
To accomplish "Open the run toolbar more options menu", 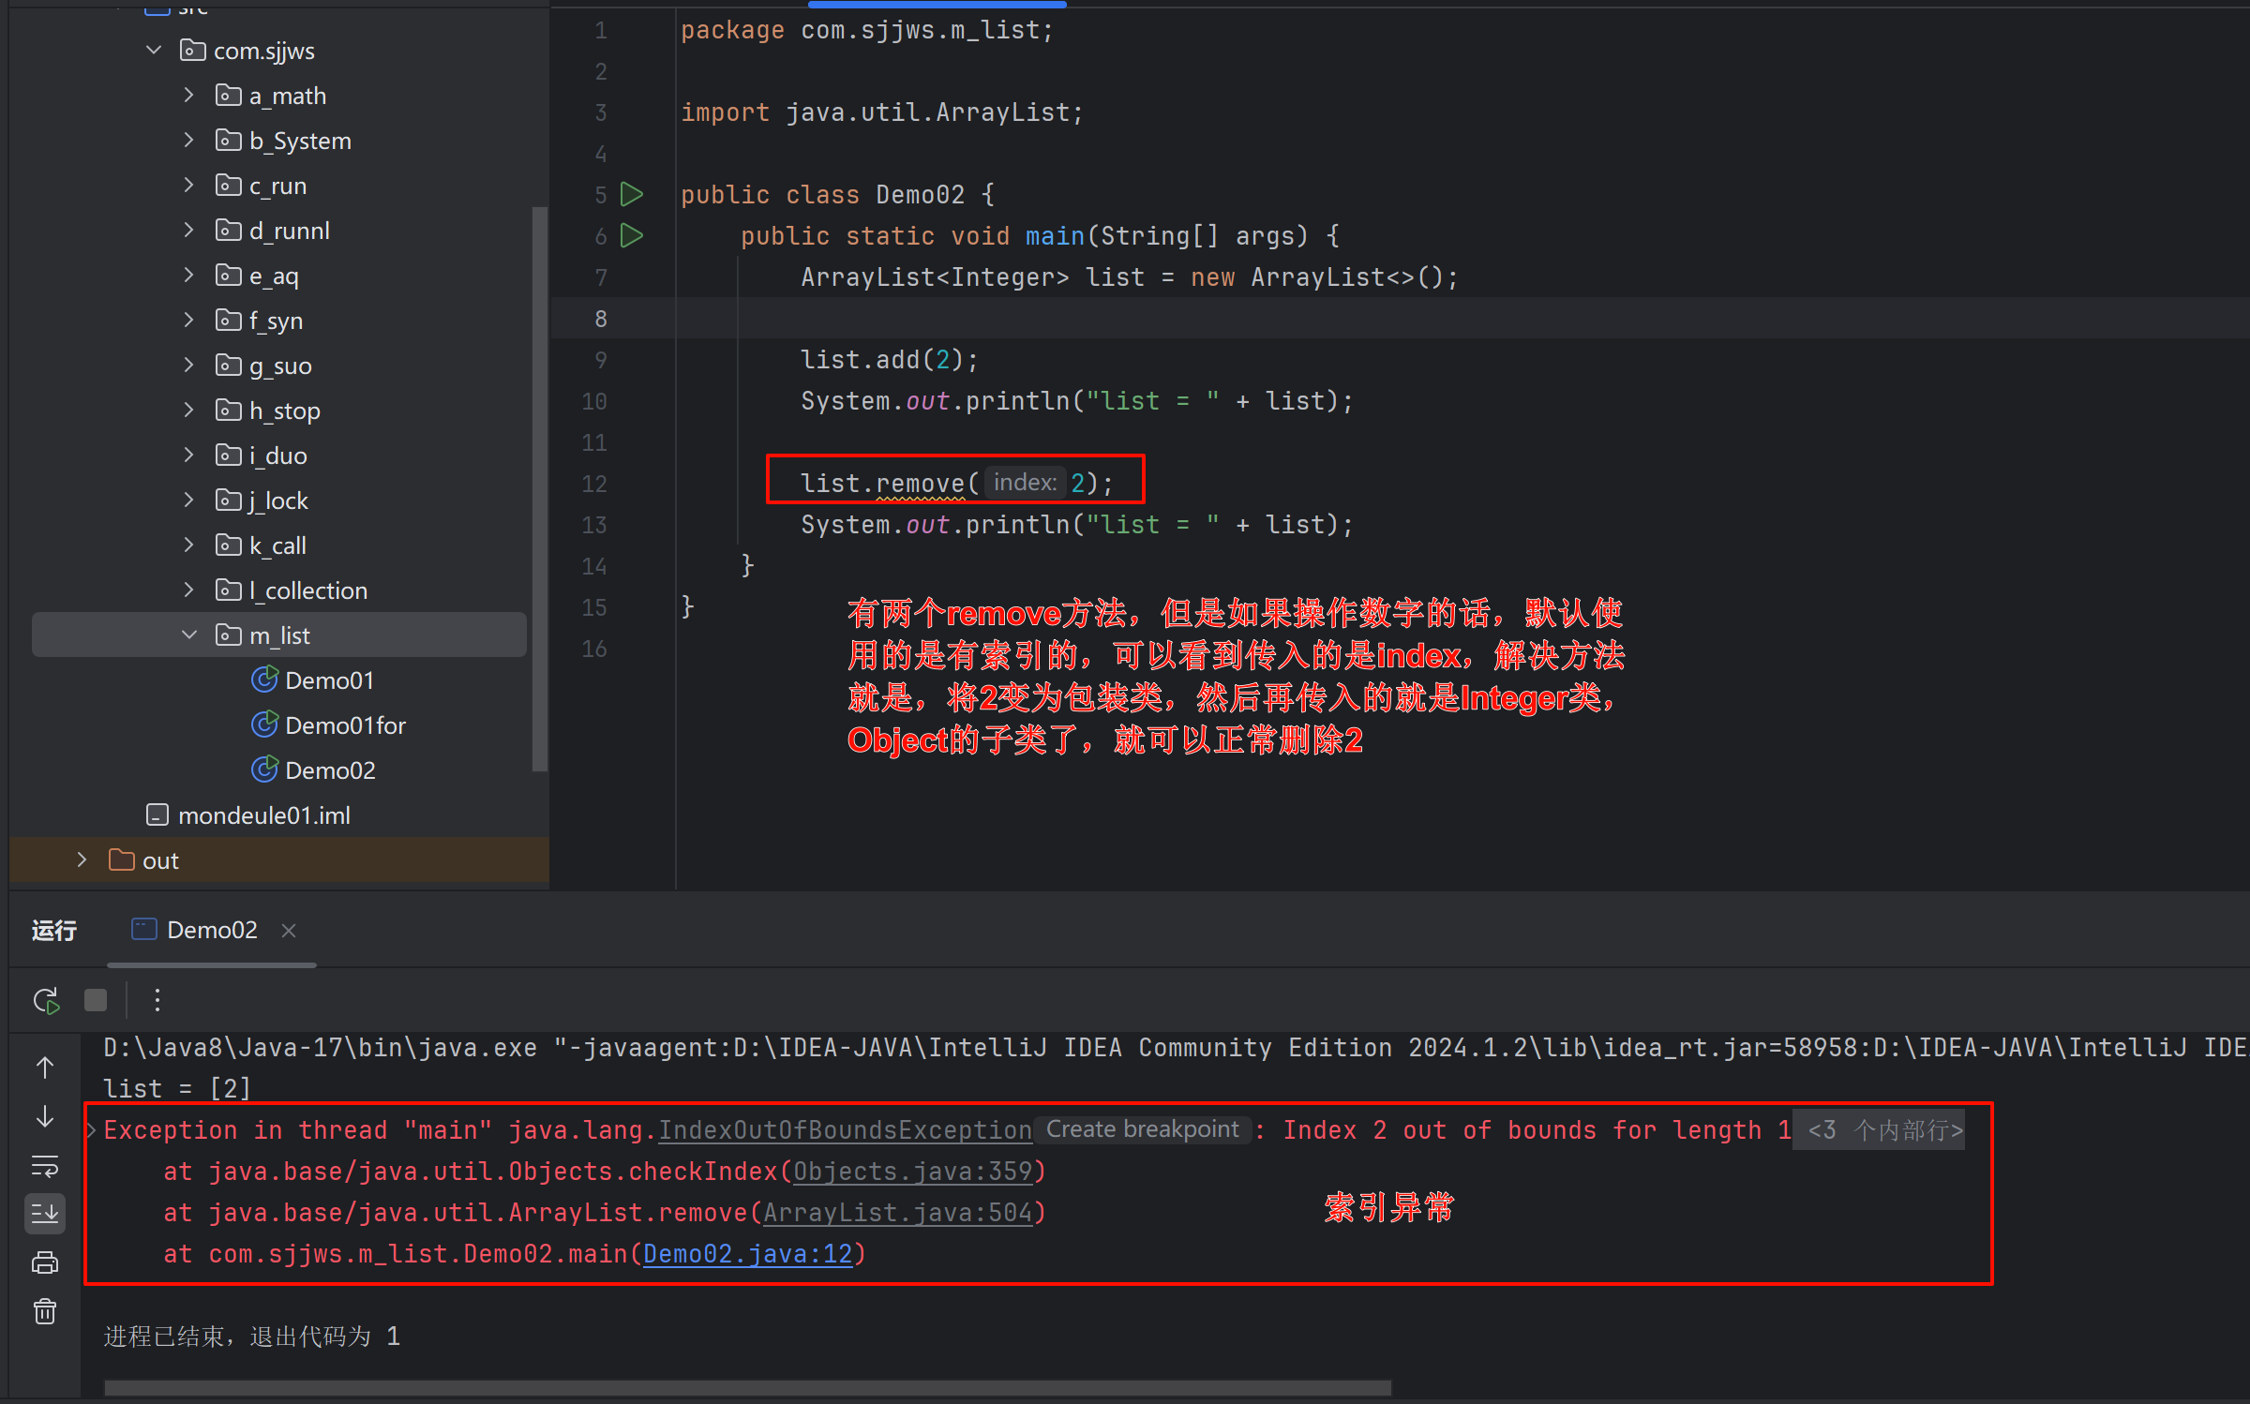I will click(x=157, y=1001).
